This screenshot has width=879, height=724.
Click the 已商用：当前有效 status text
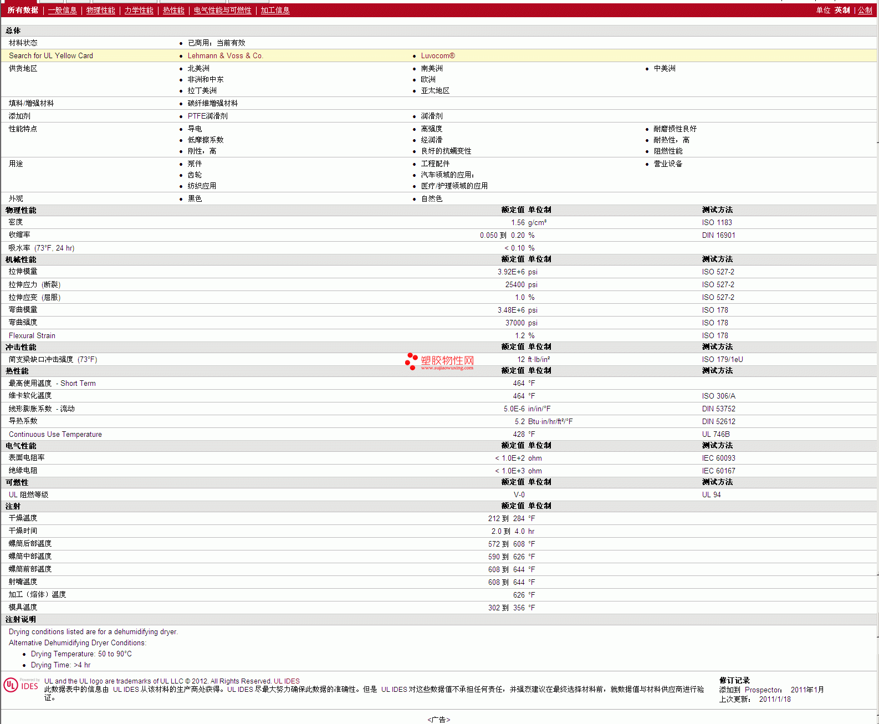(x=216, y=43)
